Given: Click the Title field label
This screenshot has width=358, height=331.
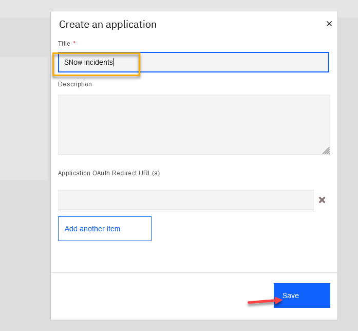Looking at the screenshot, I should click(x=64, y=44).
